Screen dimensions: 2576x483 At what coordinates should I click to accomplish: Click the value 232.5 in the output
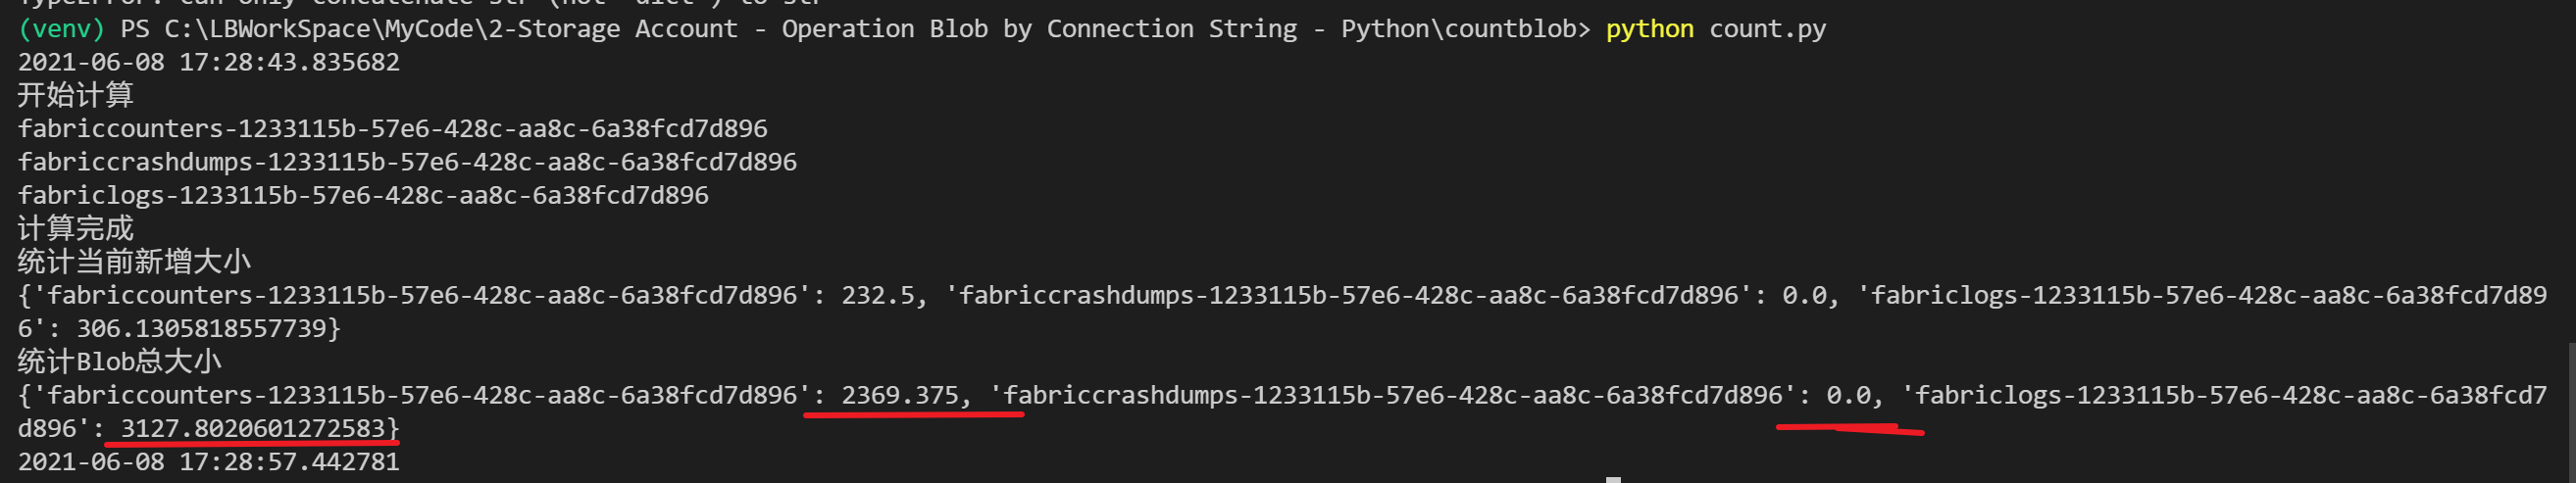(x=877, y=295)
